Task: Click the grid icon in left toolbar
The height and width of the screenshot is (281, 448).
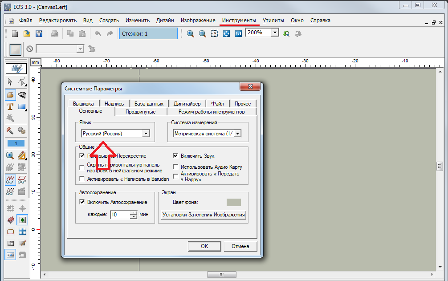Action: coord(22,232)
